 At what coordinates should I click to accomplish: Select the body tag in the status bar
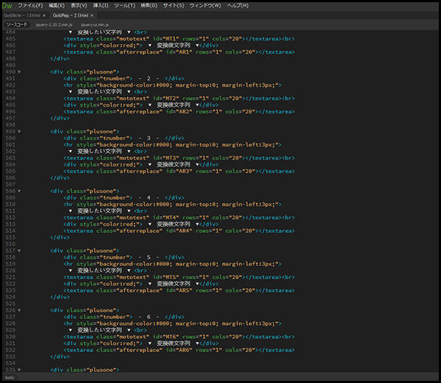[10, 377]
